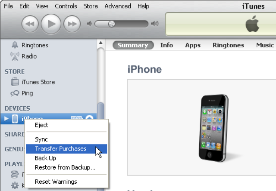This screenshot has height=191, width=276.
Task: Open the File menu
Action: click(x=8, y=6)
